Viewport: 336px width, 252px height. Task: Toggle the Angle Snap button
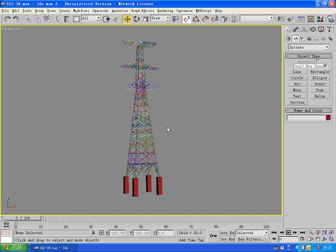[x=195, y=19]
